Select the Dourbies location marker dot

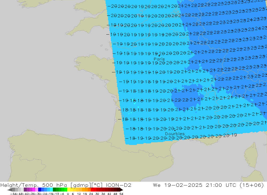pos(175,130)
